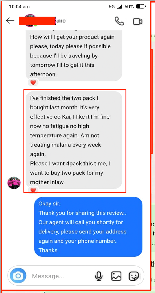Tap the 10:04 am clock in status bar

pyautogui.click(x=20, y=7)
